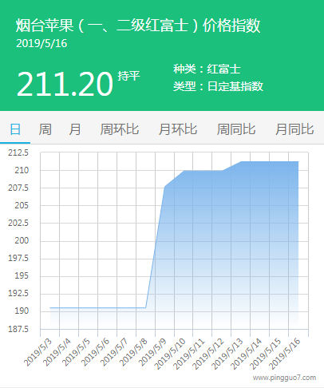Click the index value 211.20

click(65, 84)
